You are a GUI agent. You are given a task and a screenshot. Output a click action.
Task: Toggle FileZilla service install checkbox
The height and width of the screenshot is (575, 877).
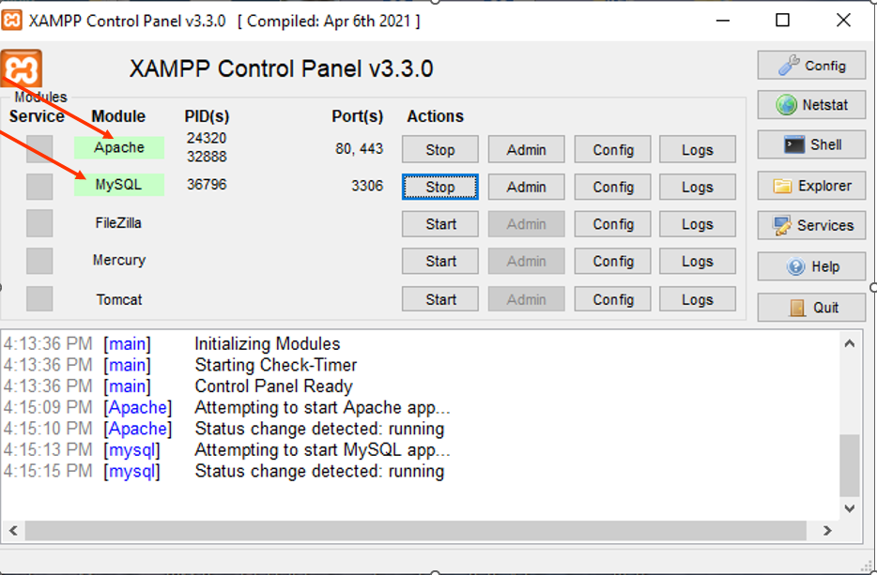[39, 223]
